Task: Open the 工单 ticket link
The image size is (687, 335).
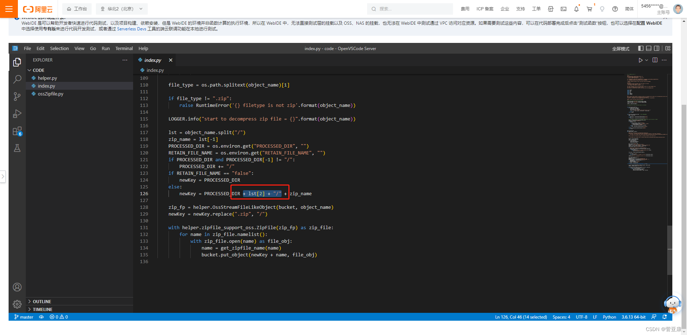Action: pos(536,9)
